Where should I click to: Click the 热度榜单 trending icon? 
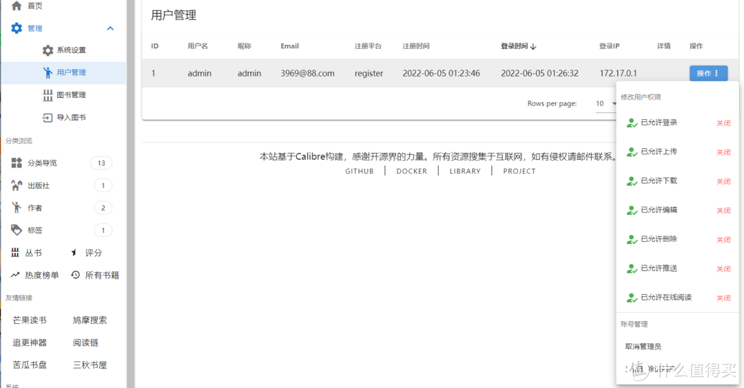tap(15, 275)
